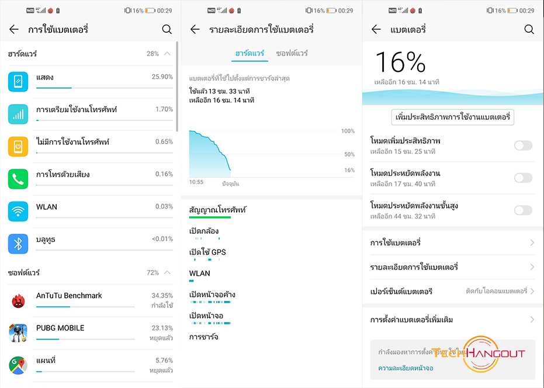
Task: Toggle โหมดประหยัดพลังงาน switch on
Action: click(523, 178)
